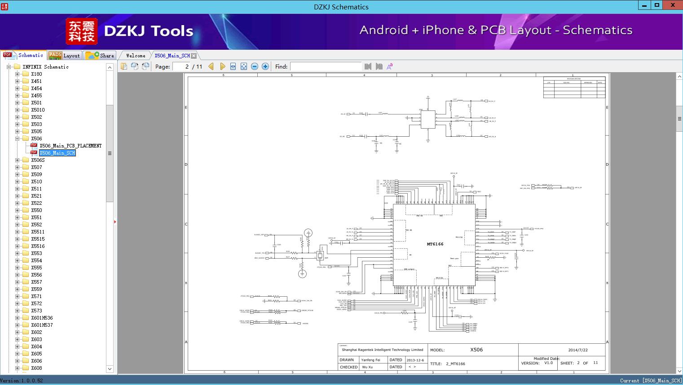Close the X506_Main_SCH tab
Screen dimensions: 683x385
click(194, 56)
